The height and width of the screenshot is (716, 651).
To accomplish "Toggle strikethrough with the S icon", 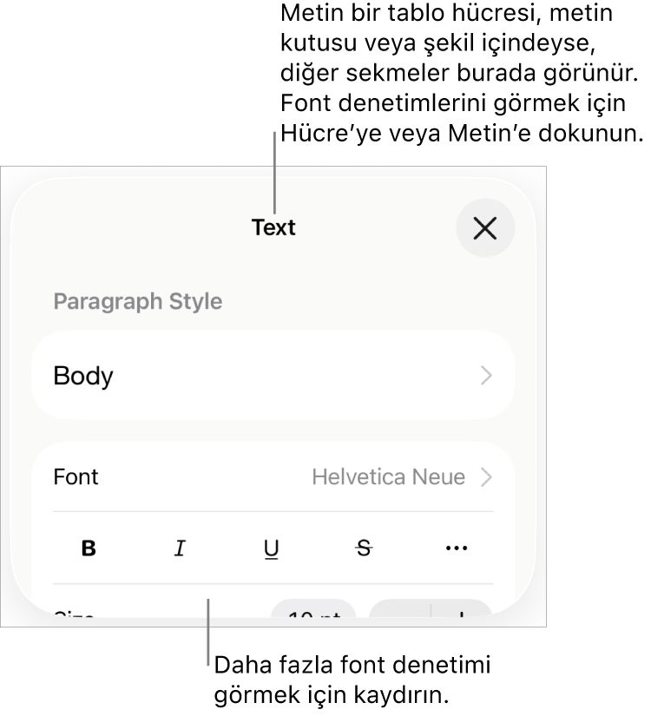I will click(364, 548).
